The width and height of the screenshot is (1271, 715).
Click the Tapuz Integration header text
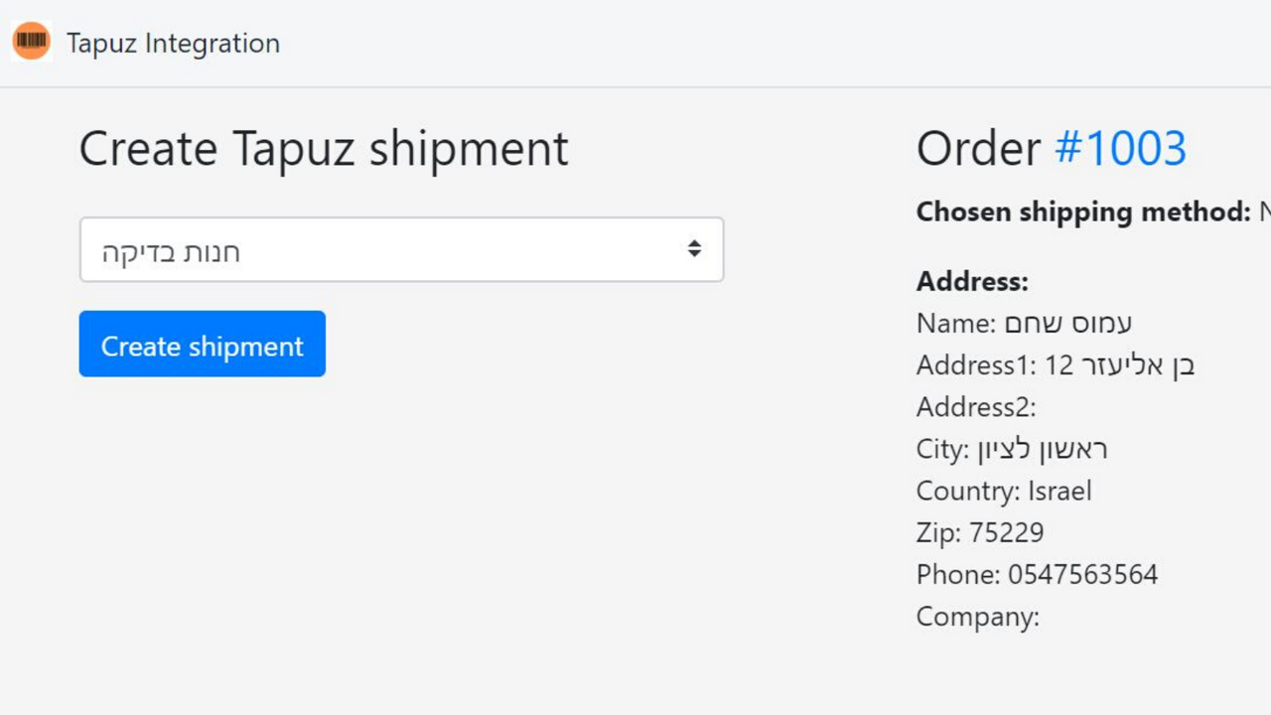(173, 43)
